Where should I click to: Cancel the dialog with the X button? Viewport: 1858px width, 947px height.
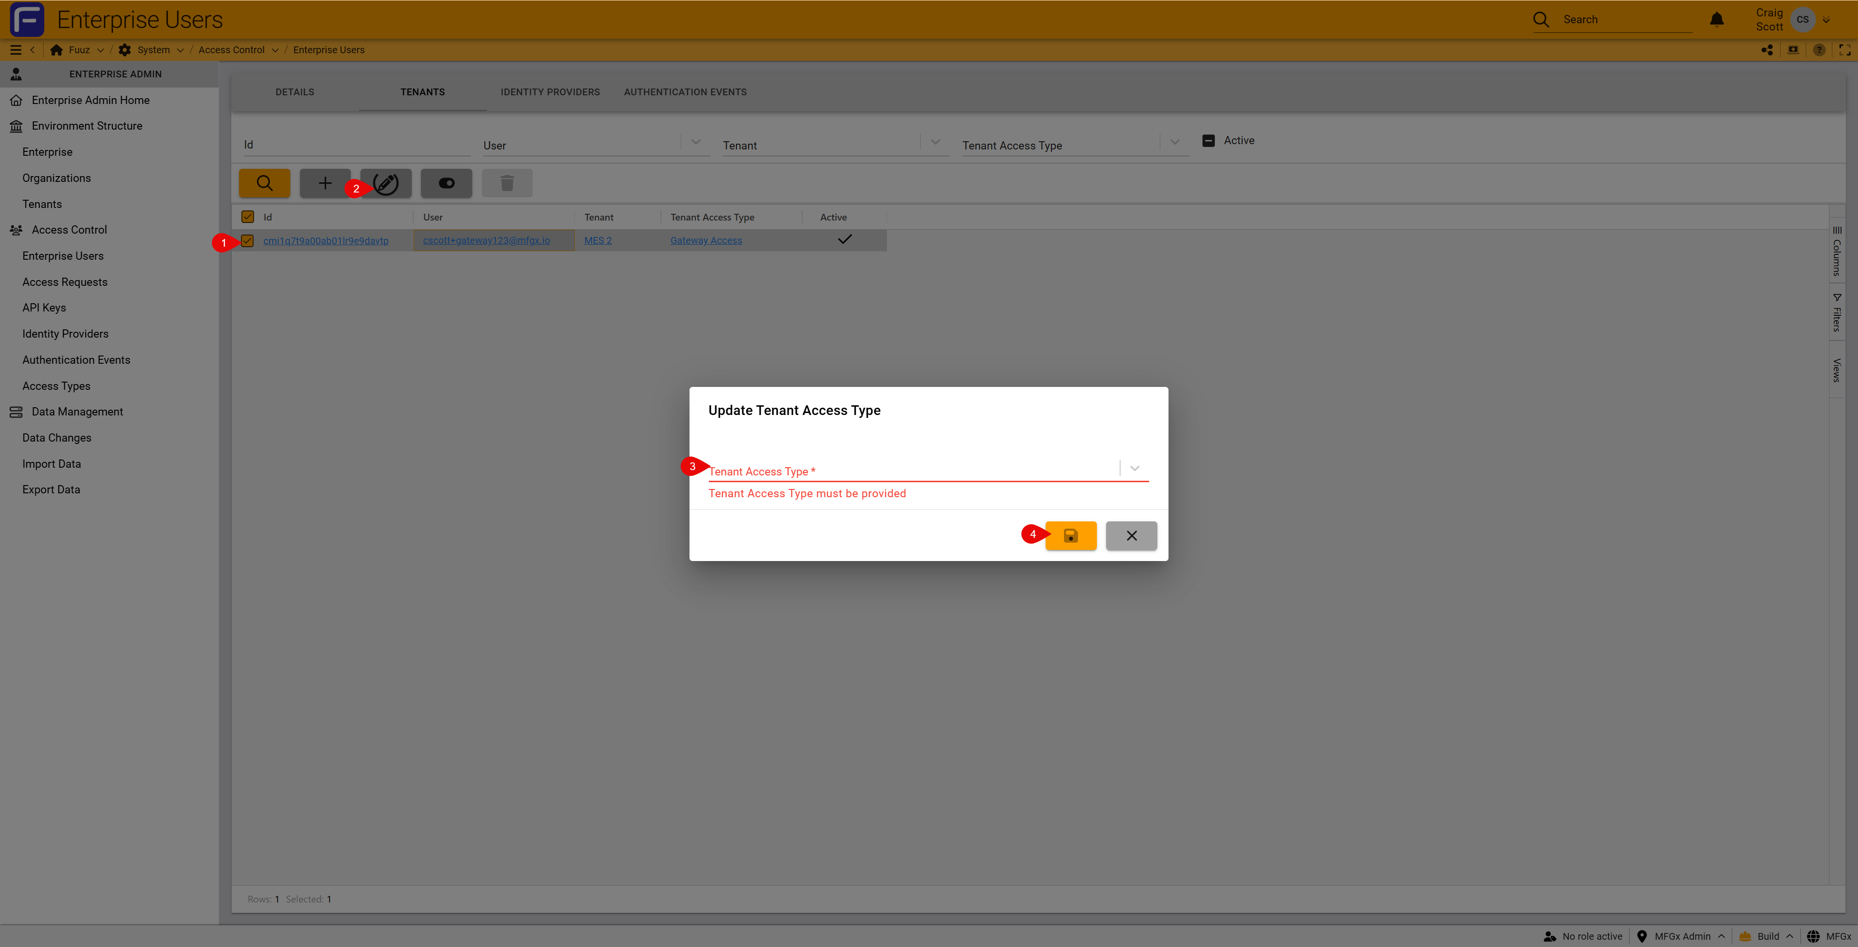pos(1131,535)
